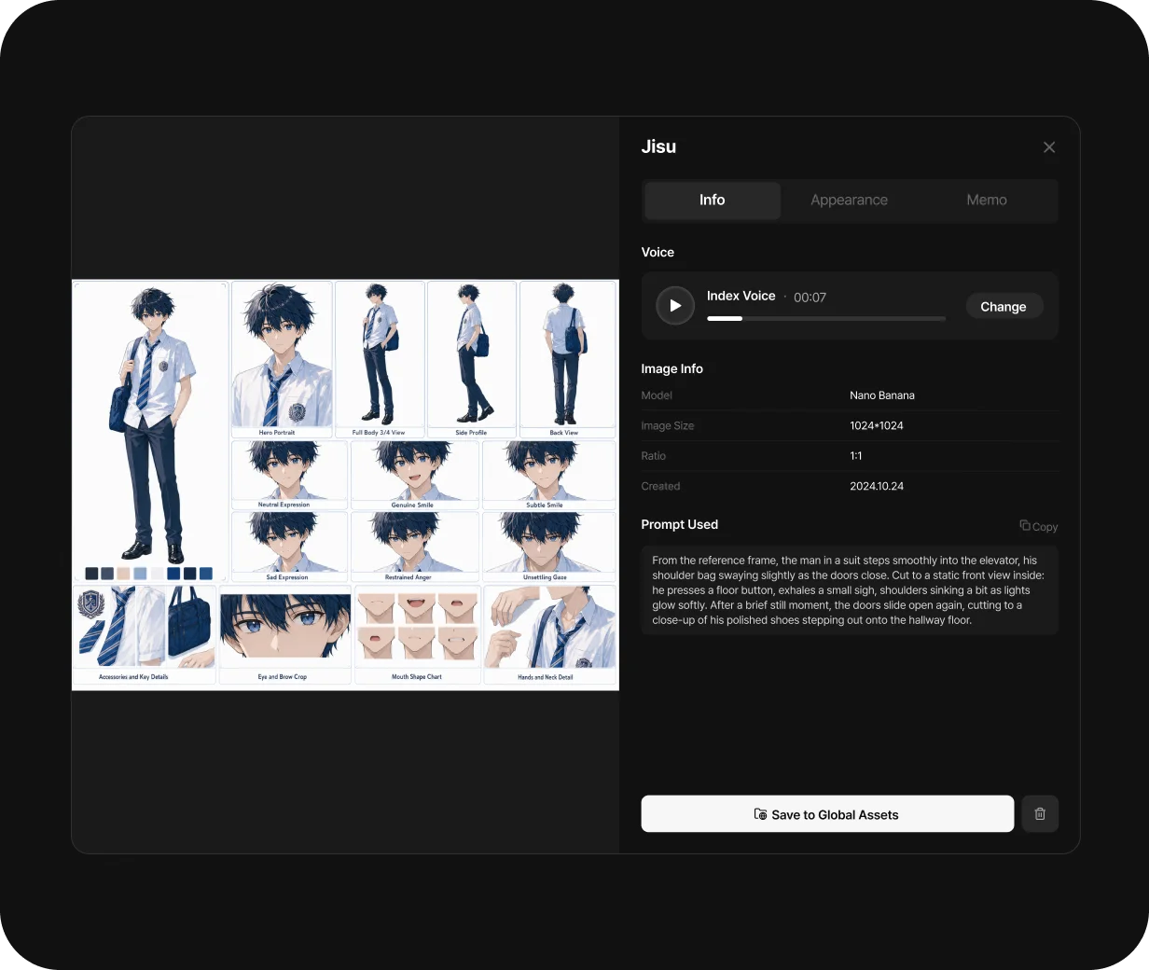1149x970 pixels.
Task: Click the prompt text box
Action: point(850,590)
